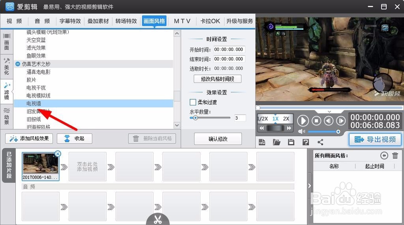This screenshot has width=404, height=225.
Task: Enable the 柔和过渡 checkbox
Action: pyautogui.click(x=193, y=102)
